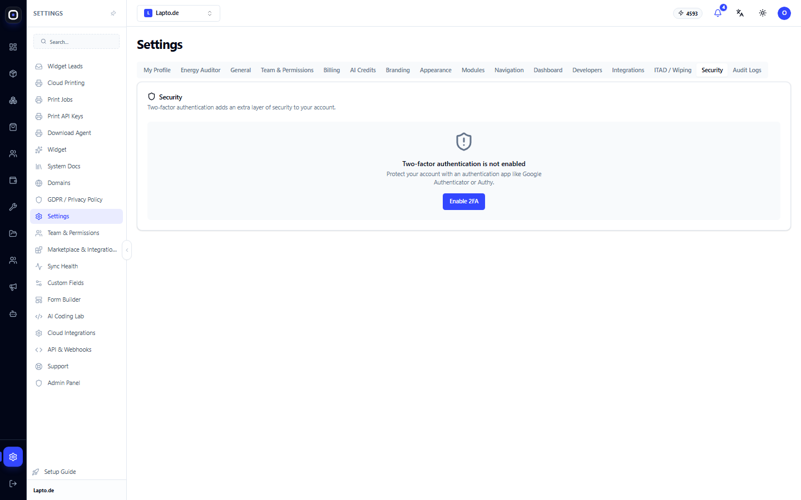Image resolution: width=801 pixels, height=500 pixels.
Task: Open Lapto.de workspace dropdown
Action: tap(179, 13)
